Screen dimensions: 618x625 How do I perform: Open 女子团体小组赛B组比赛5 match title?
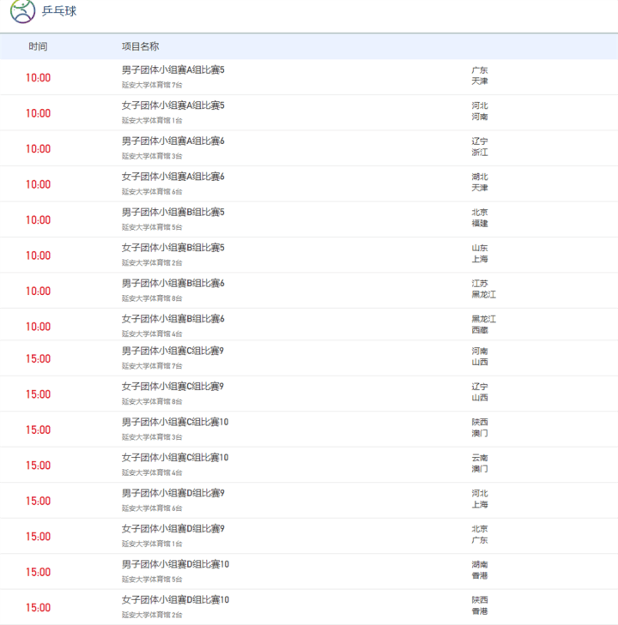[173, 248]
